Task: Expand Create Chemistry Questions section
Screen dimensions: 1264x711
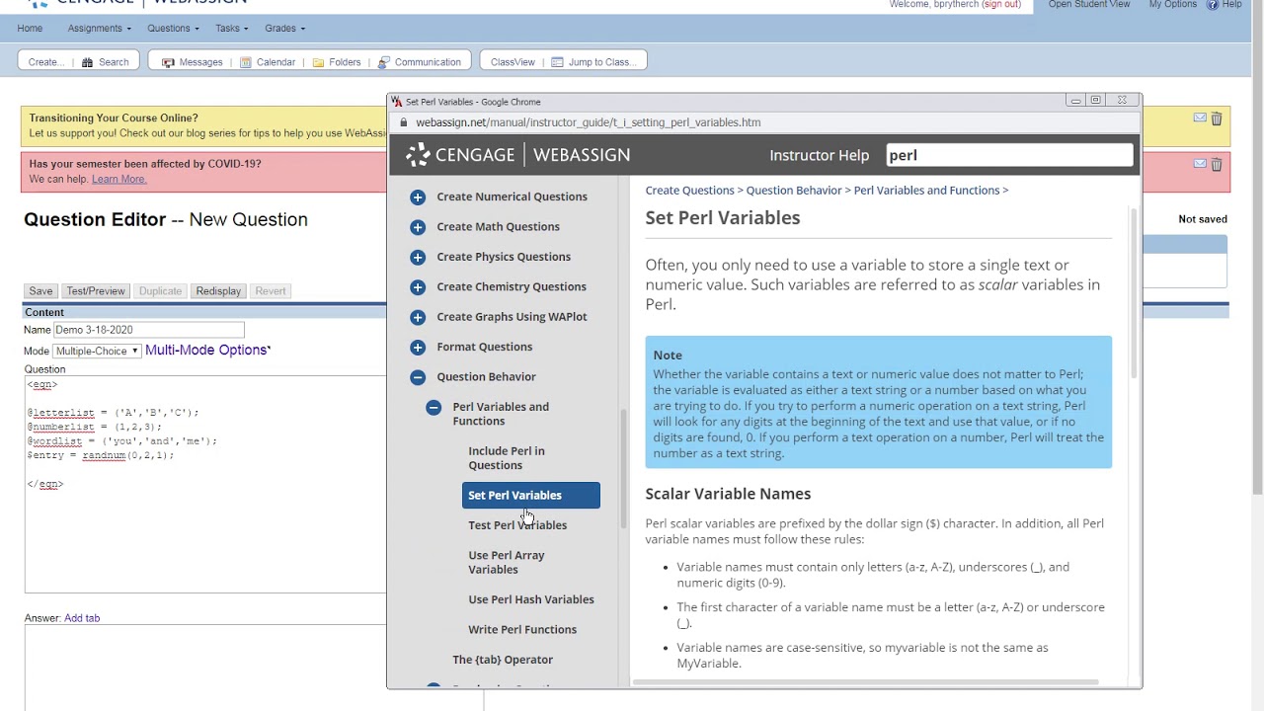Action: click(x=418, y=286)
